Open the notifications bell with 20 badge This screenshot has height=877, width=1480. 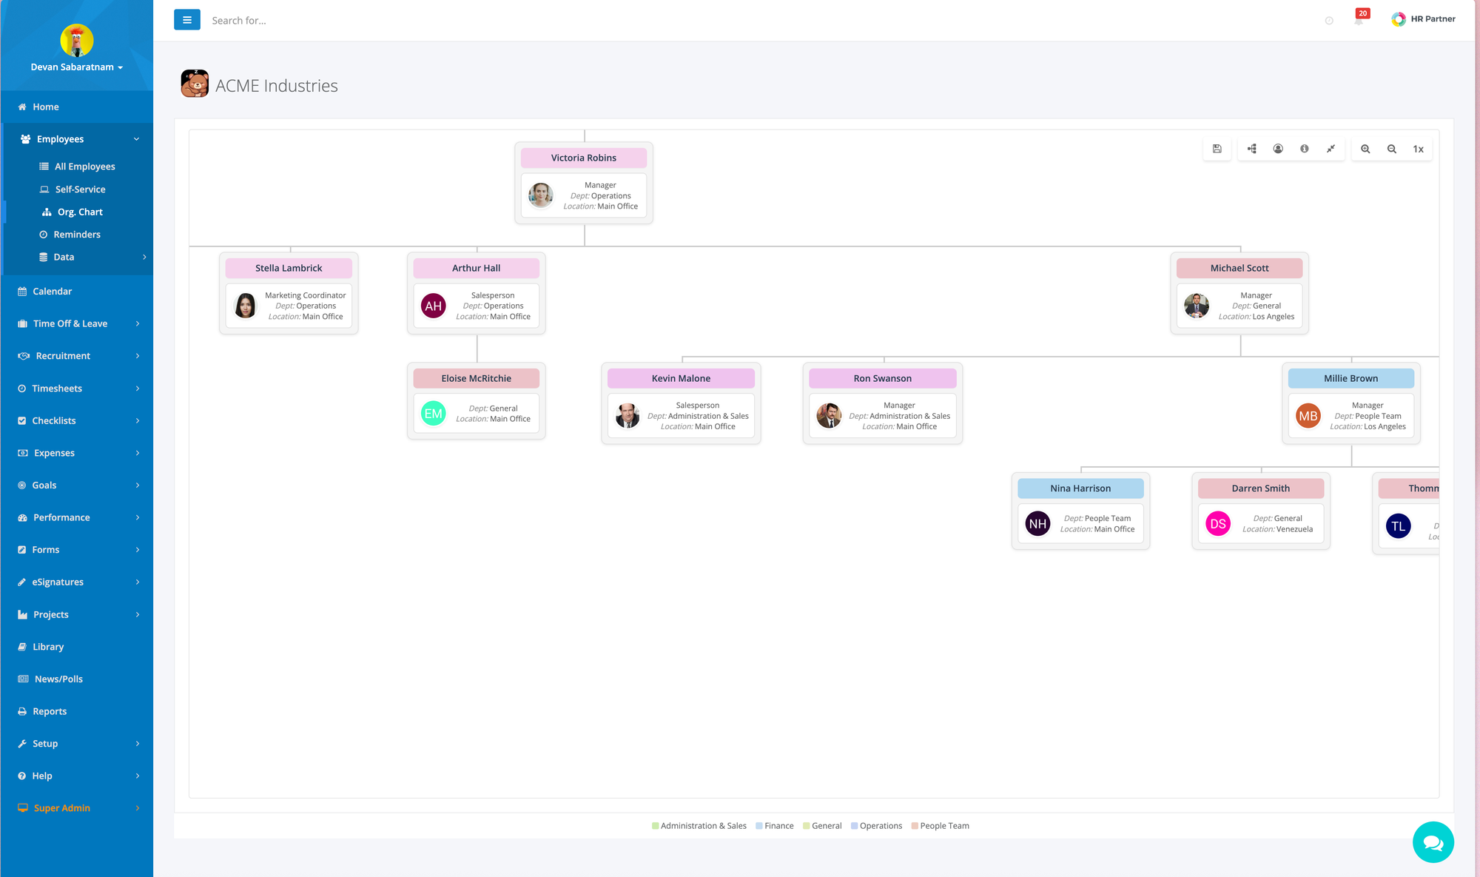[1359, 20]
